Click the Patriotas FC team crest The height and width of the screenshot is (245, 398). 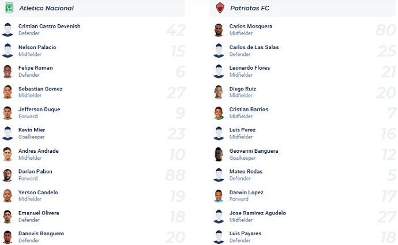(x=219, y=8)
